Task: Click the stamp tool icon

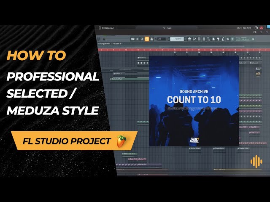Action: (151, 39)
